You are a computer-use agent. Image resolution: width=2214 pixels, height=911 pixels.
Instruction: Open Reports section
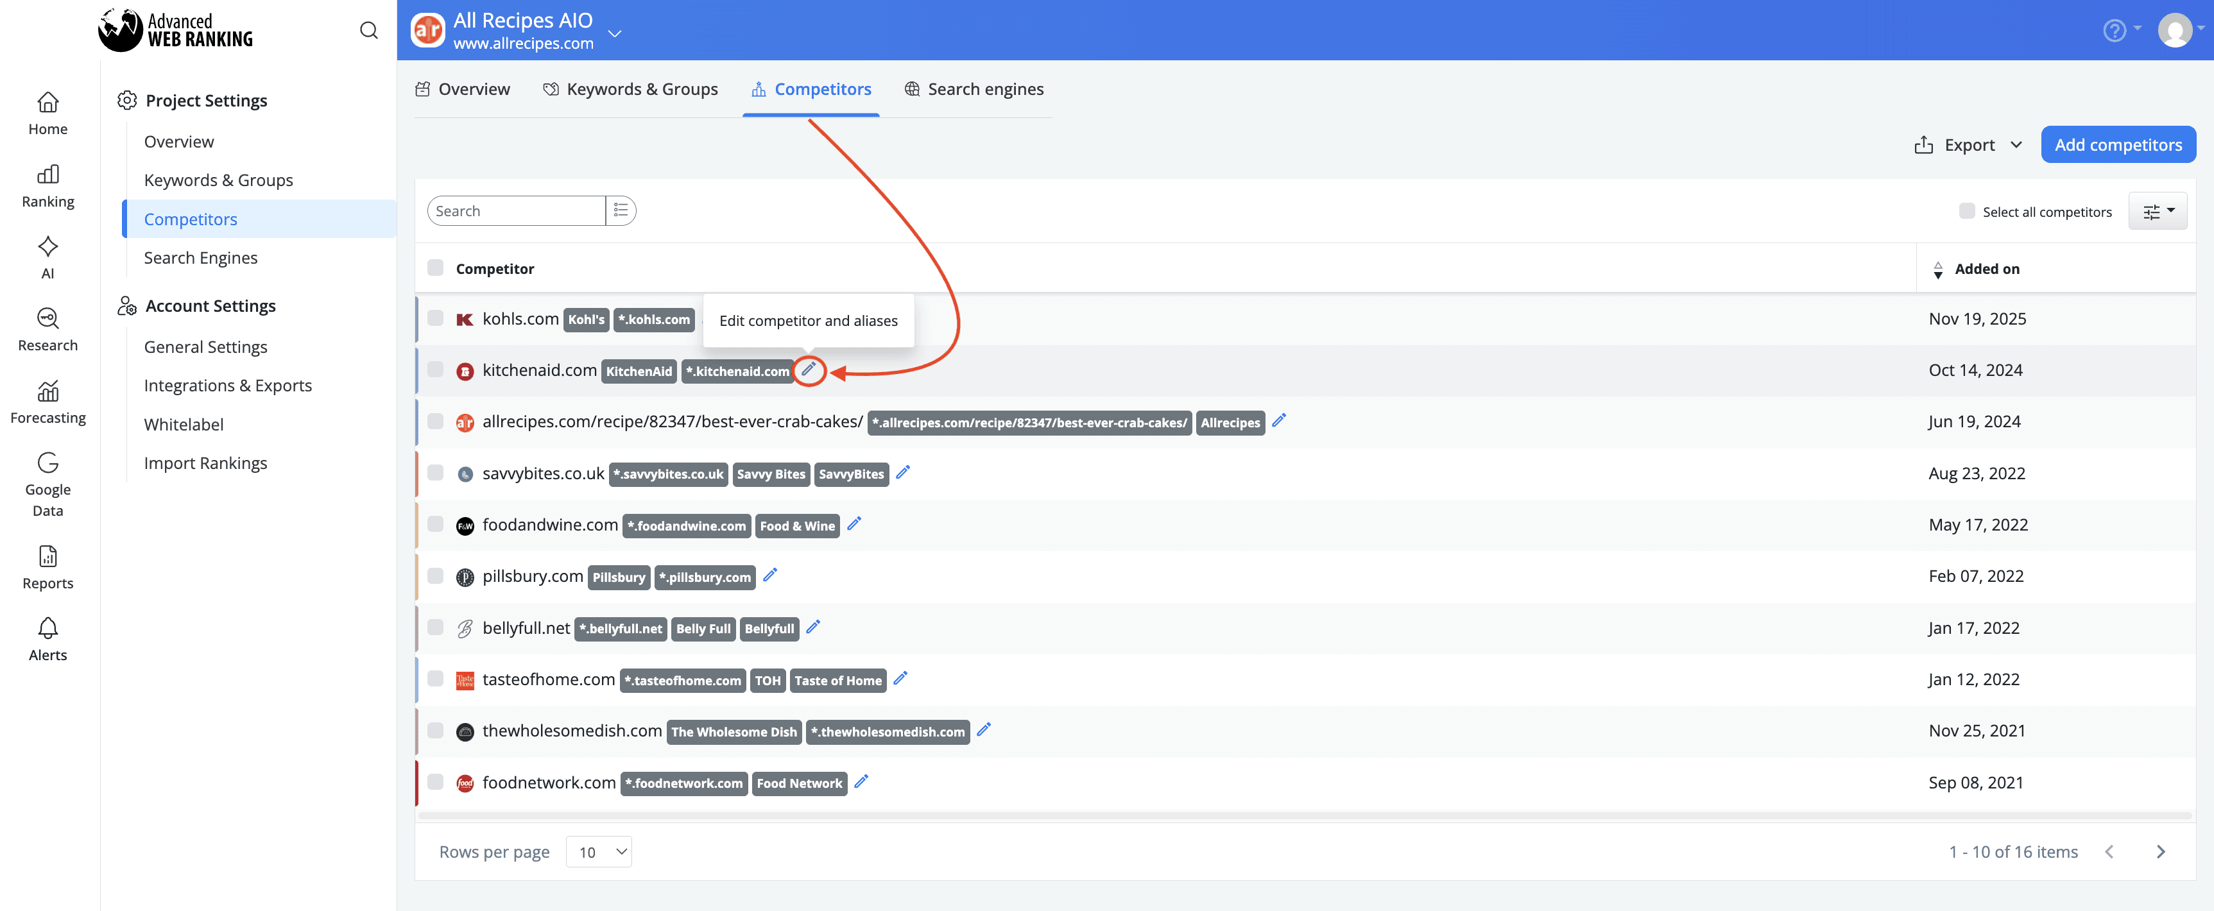(48, 568)
